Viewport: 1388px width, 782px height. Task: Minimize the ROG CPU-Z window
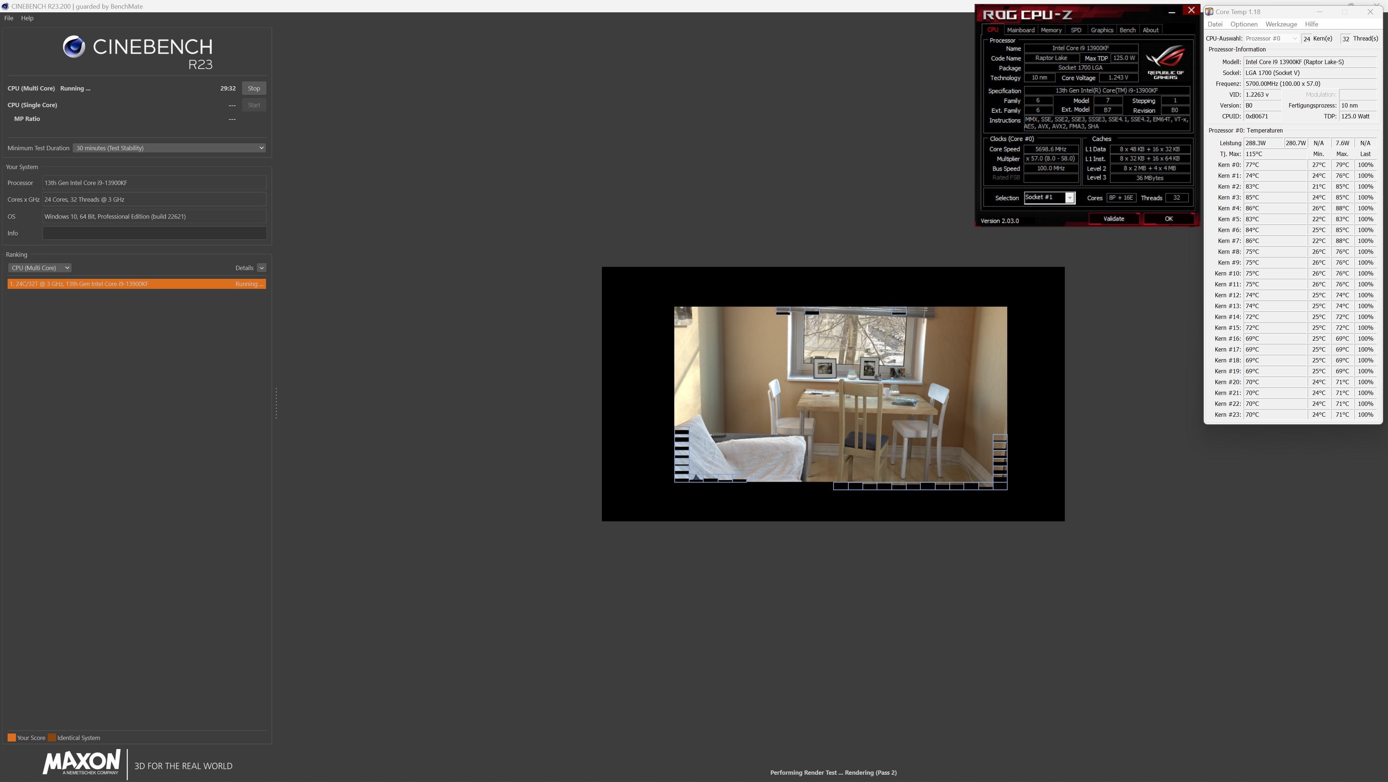click(x=1172, y=12)
